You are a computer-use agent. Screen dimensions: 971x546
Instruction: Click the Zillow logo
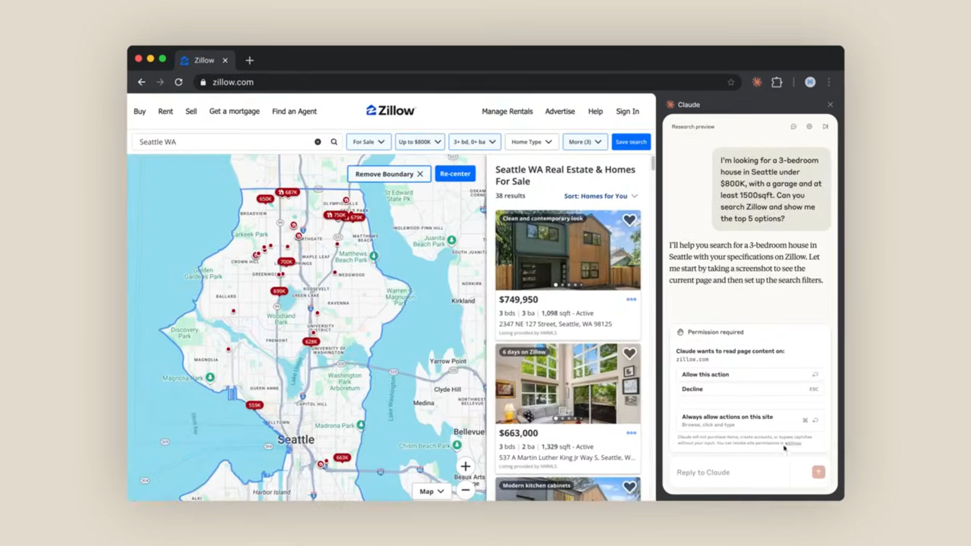(x=390, y=111)
